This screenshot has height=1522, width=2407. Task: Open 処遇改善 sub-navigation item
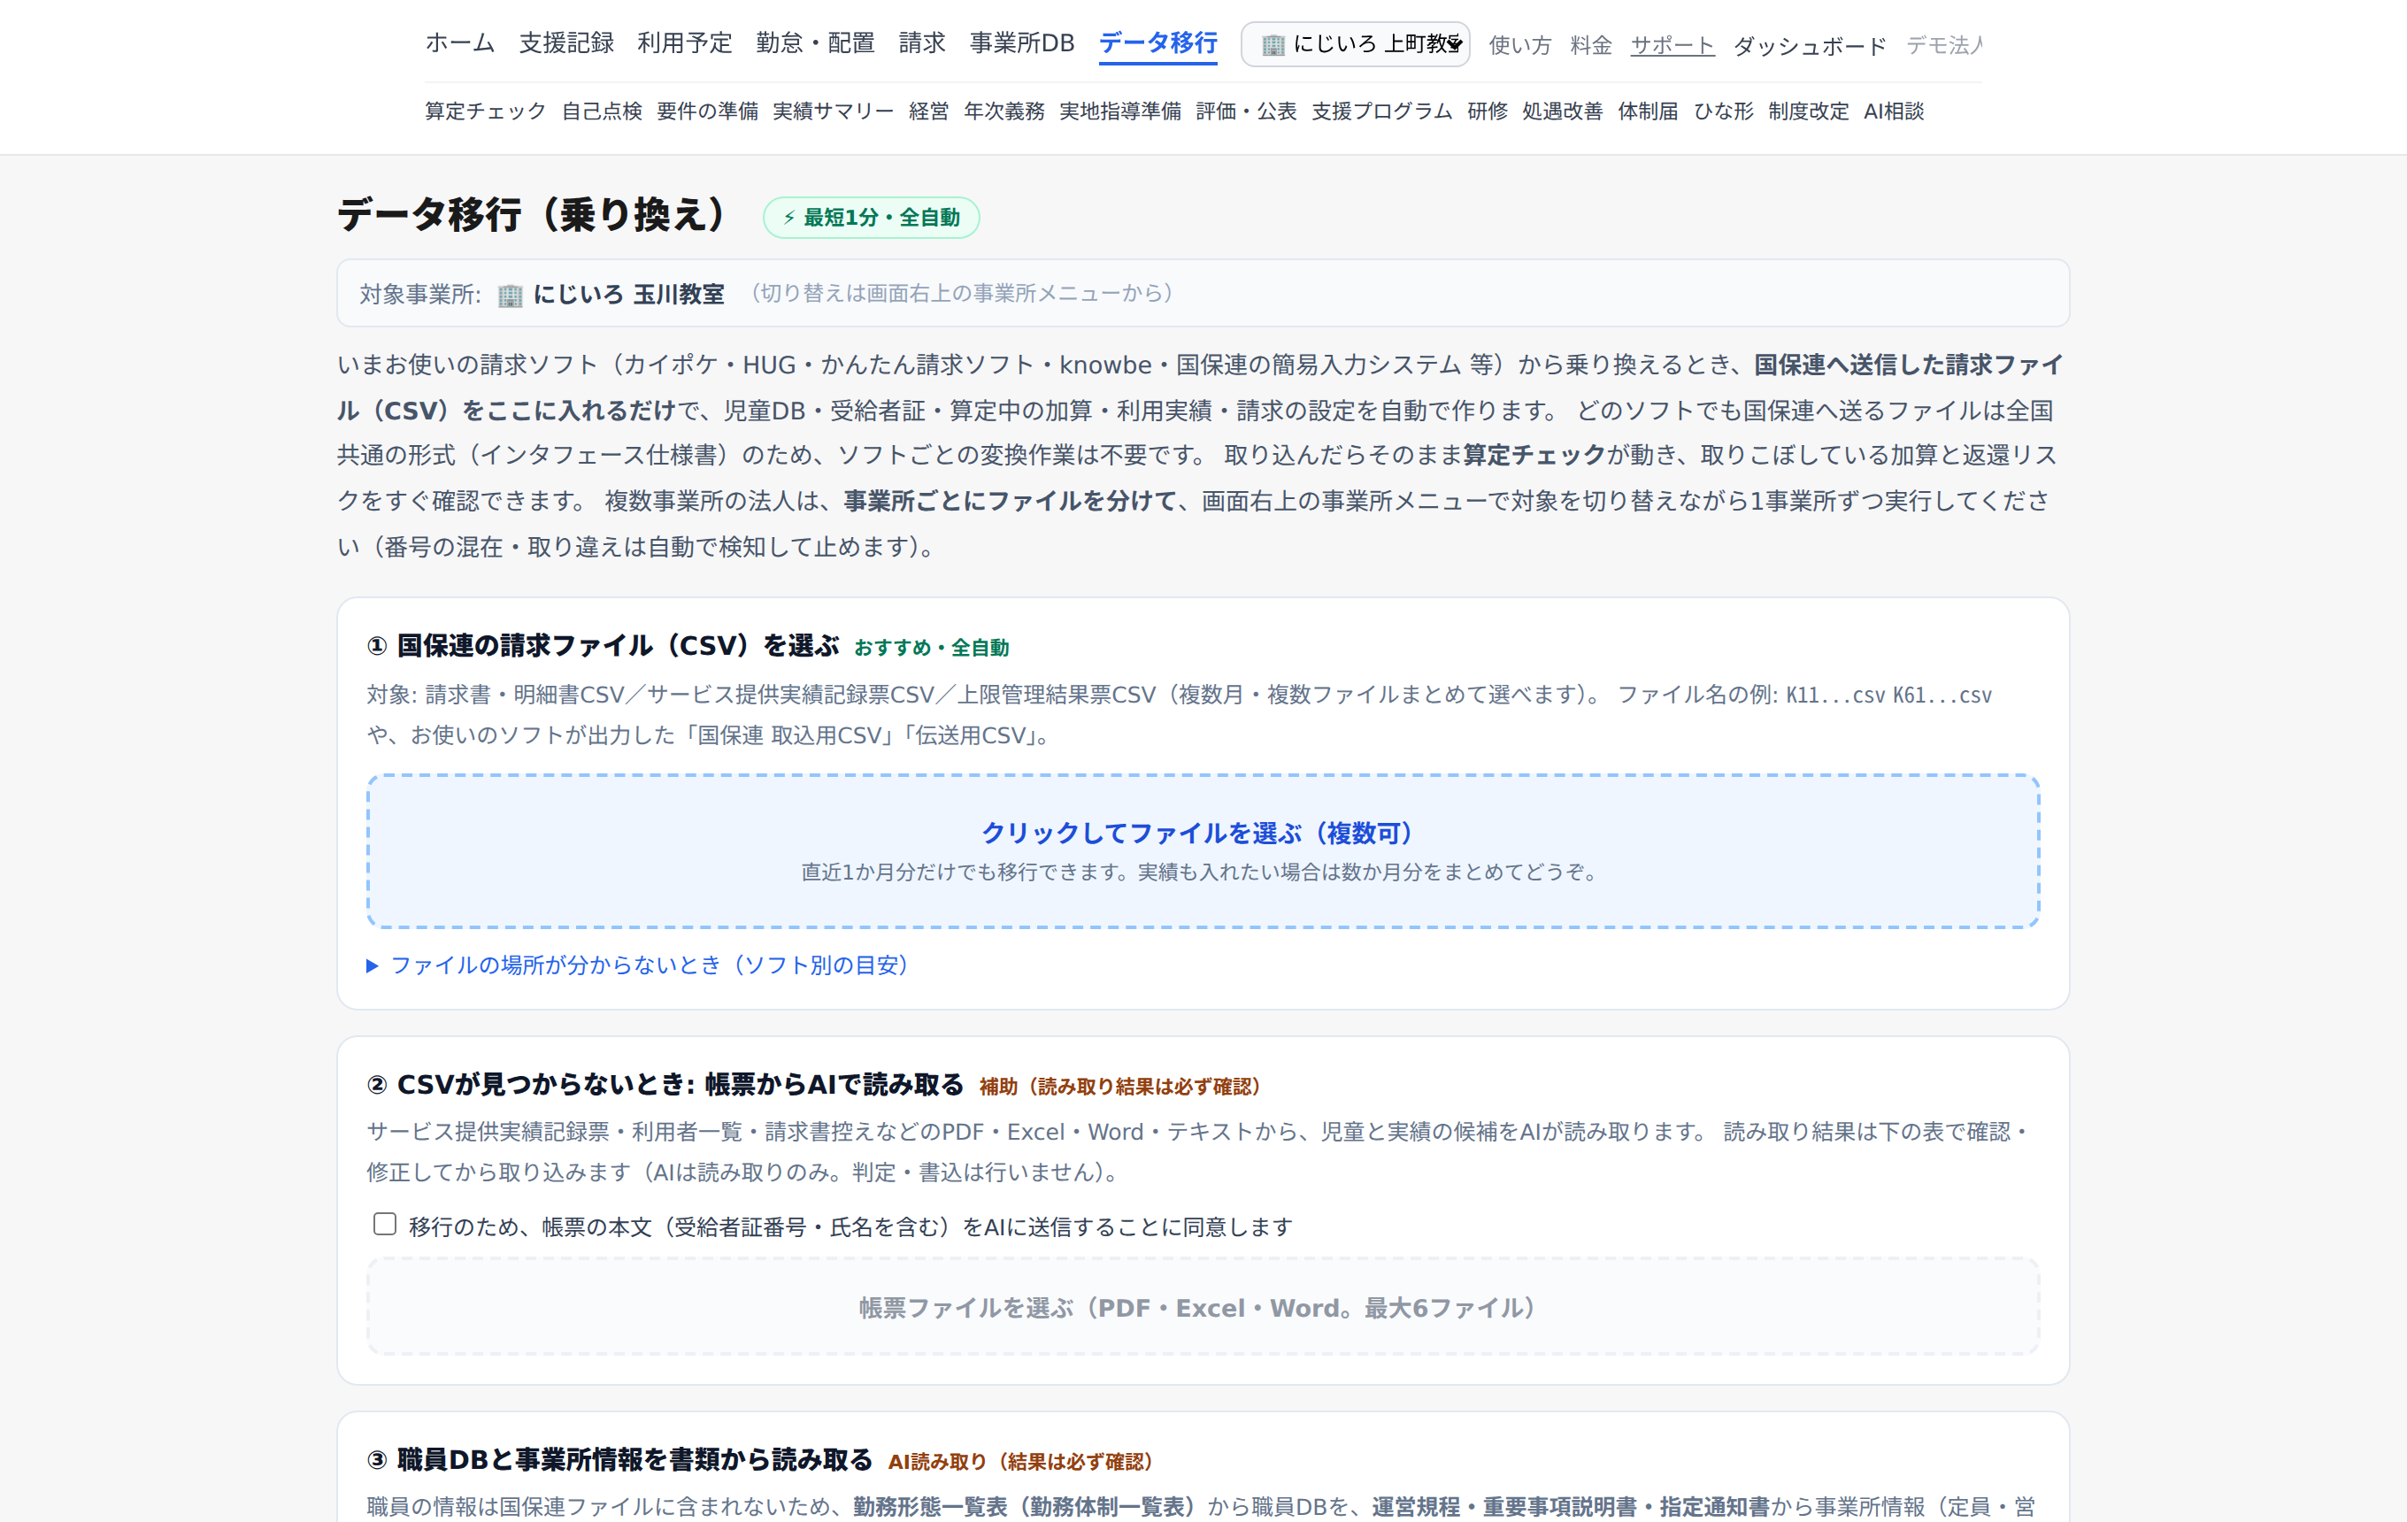pyautogui.click(x=1563, y=111)
